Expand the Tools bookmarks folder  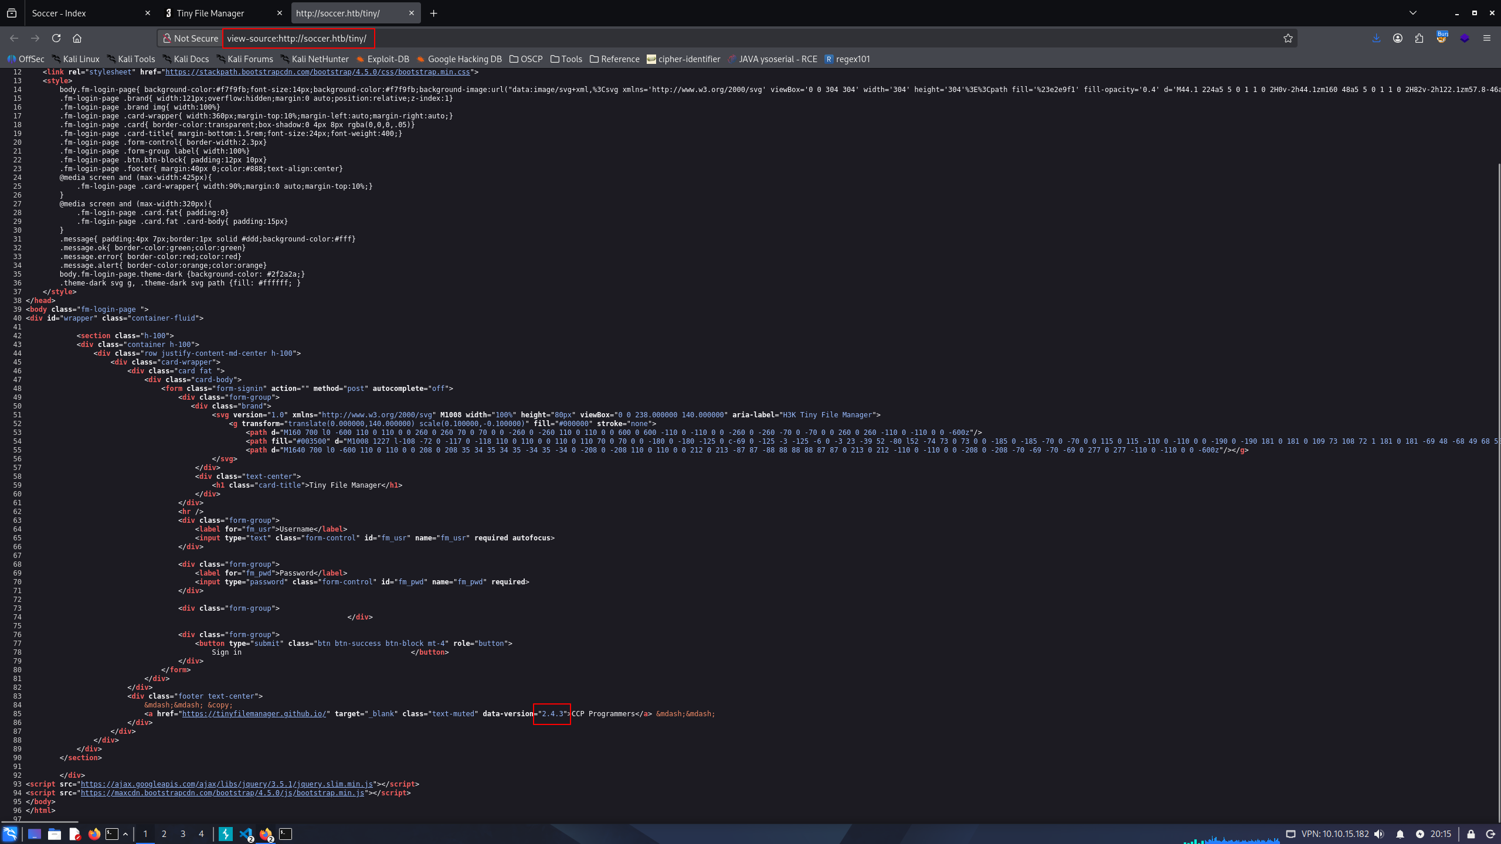click(566, 59)
